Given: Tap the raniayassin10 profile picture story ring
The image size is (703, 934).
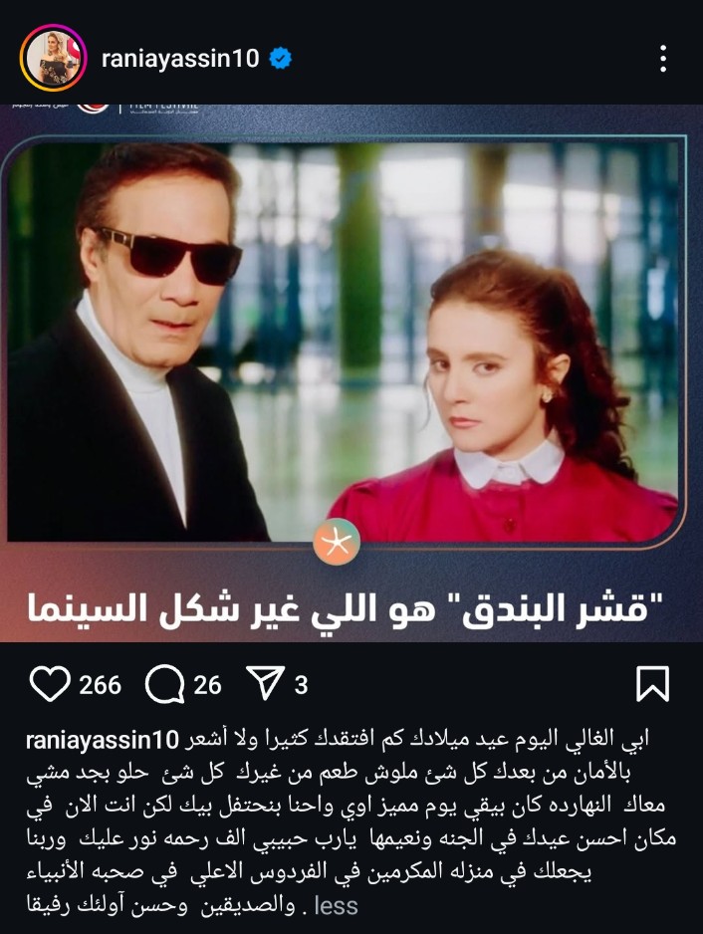Looking at the screenshot, I should point(53,59).
